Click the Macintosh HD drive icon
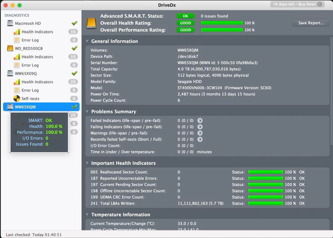333x238 pixels. [10, 23]
